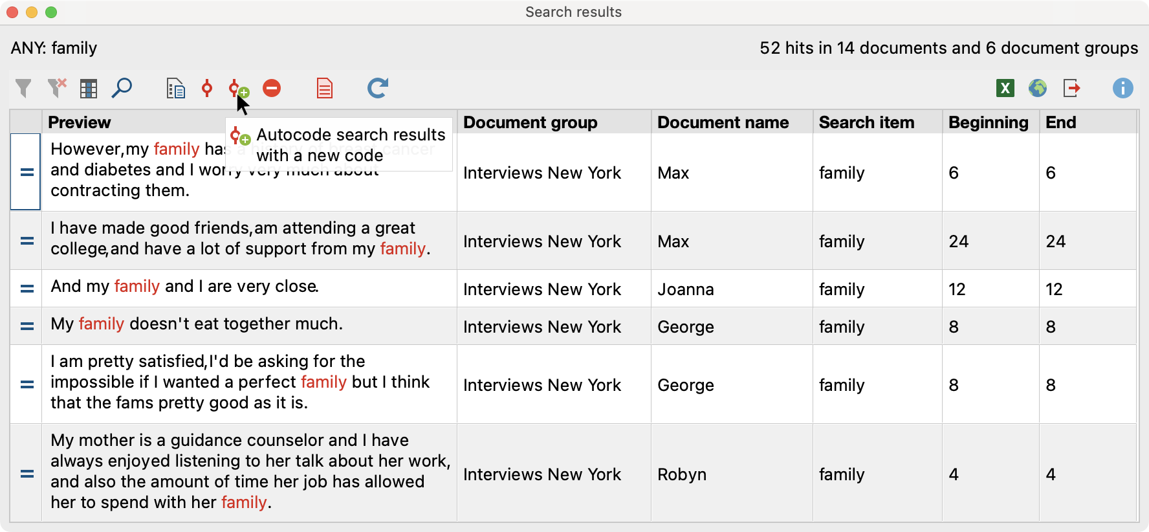This screenshot has height=532, width=1149.
Task: Select preview starting 'I have made good friends'
Action: pos(240,238)
